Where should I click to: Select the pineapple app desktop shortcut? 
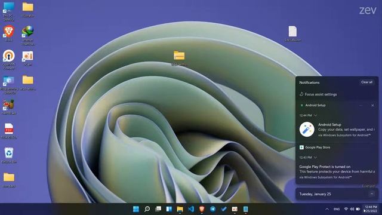point(9,107)
